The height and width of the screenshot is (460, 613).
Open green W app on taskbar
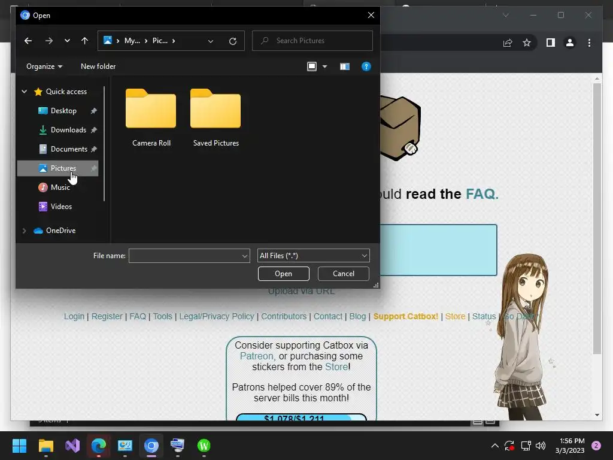click(x=204, y=446)
